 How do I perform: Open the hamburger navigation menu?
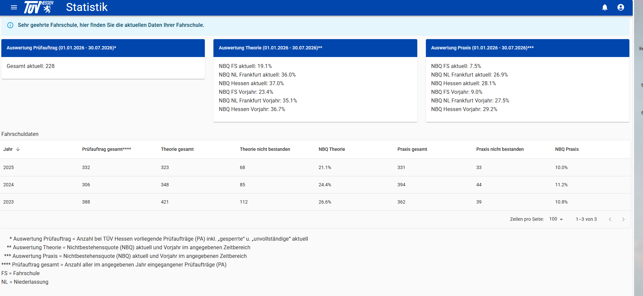pyautogui.click(x=14, y=7)
